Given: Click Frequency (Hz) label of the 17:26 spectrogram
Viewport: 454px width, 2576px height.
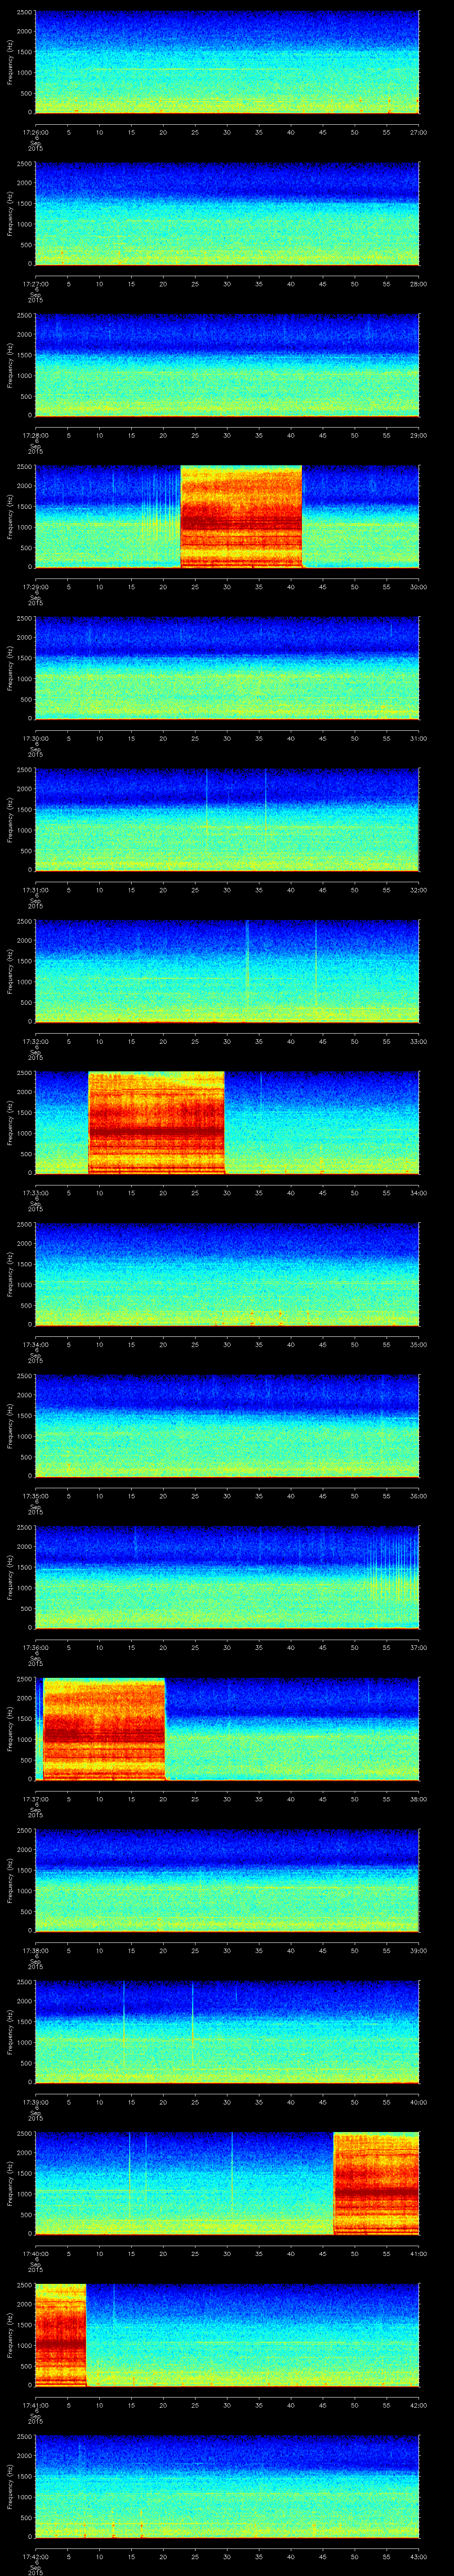Looking at the screenshot, I should coord(10,62).
